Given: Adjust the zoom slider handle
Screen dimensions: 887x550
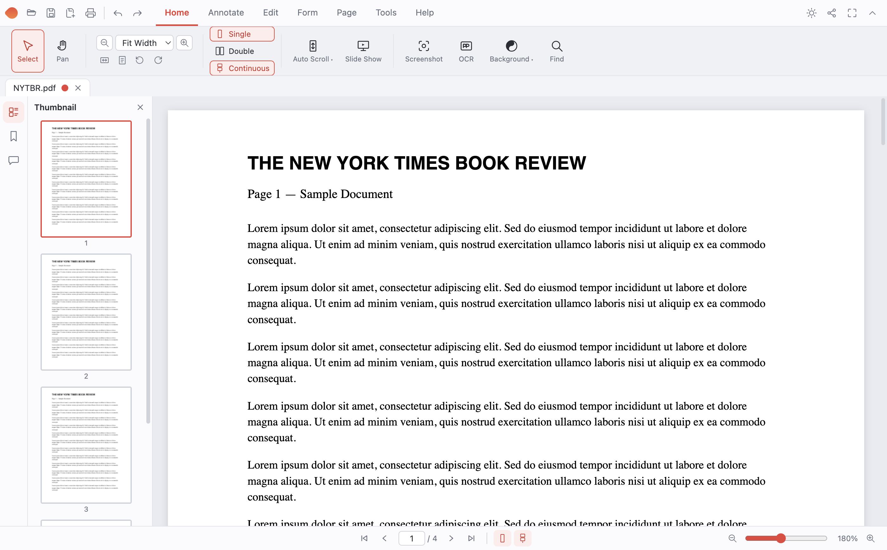Looking at the screenshot, I should [781, 538].
